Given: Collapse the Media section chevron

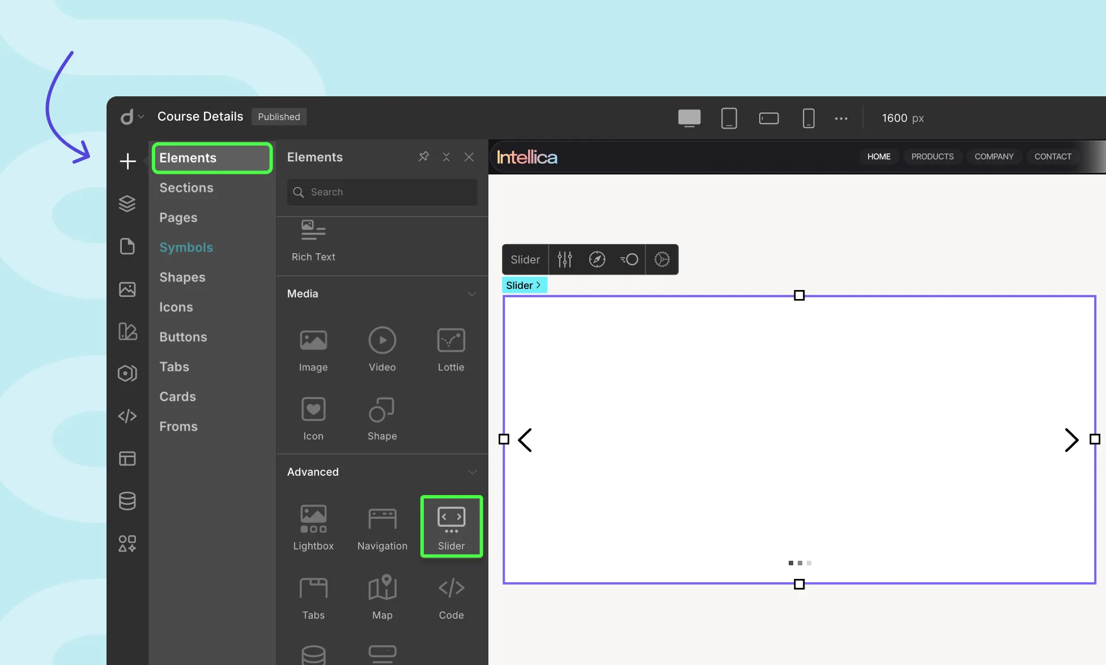Looking at the screenshot, I should click(x=472, y=293).
